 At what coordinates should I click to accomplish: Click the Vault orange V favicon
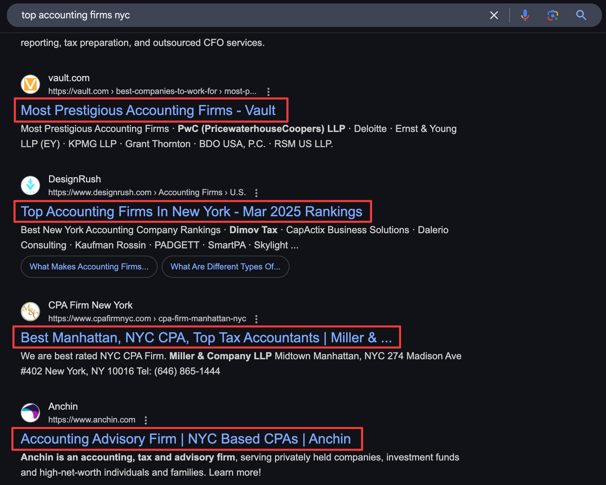[x=30, y=84]
